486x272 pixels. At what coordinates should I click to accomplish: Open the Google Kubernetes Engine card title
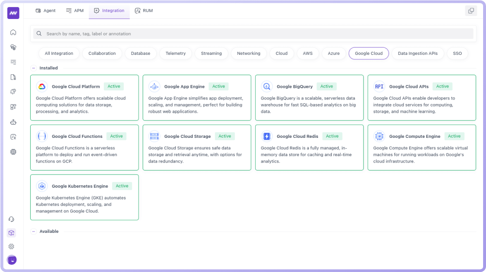click(80, 186)
